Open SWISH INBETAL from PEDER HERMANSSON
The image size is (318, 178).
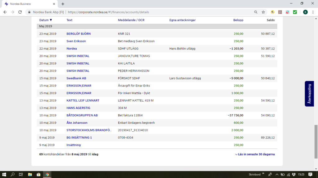tap(78, 71)
